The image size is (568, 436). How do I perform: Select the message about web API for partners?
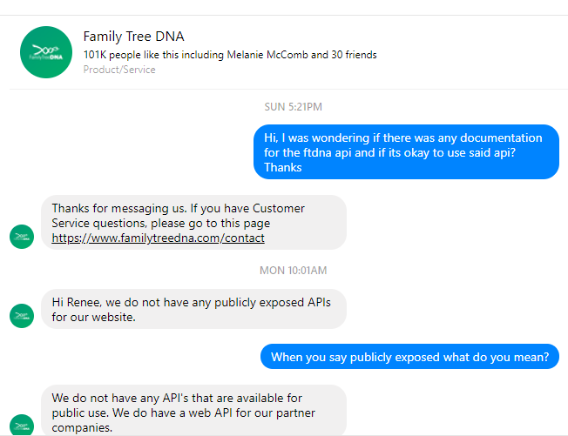point(193,413)
